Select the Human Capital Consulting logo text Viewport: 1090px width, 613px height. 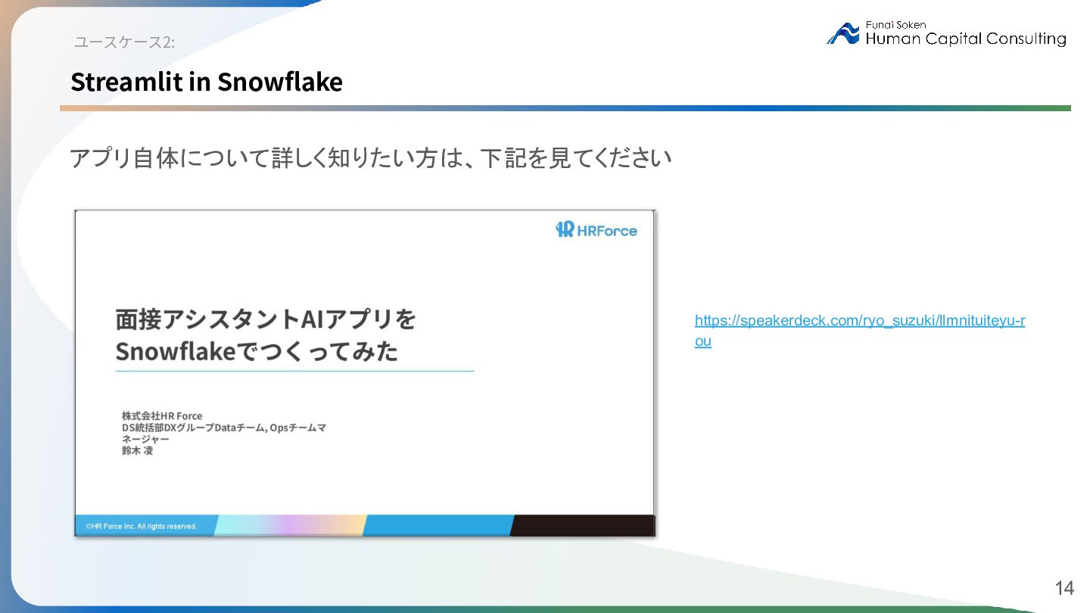(x=966, y=39)
